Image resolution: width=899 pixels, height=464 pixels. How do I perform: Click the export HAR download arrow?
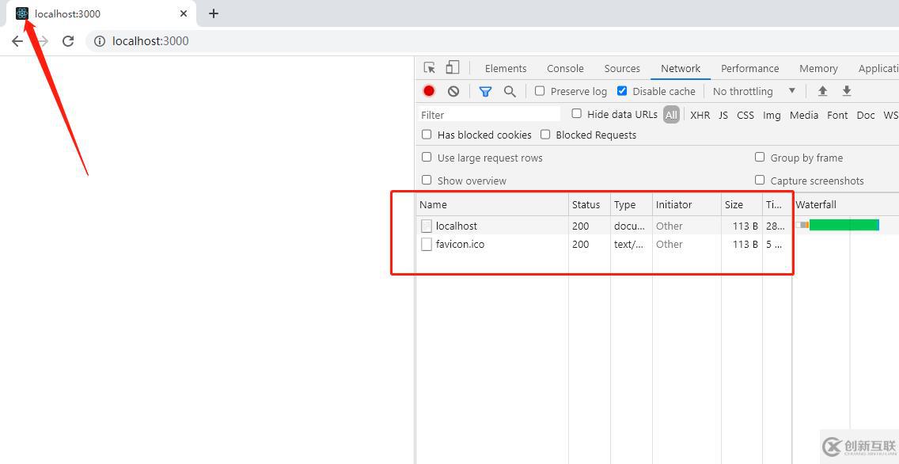[846, 91]
